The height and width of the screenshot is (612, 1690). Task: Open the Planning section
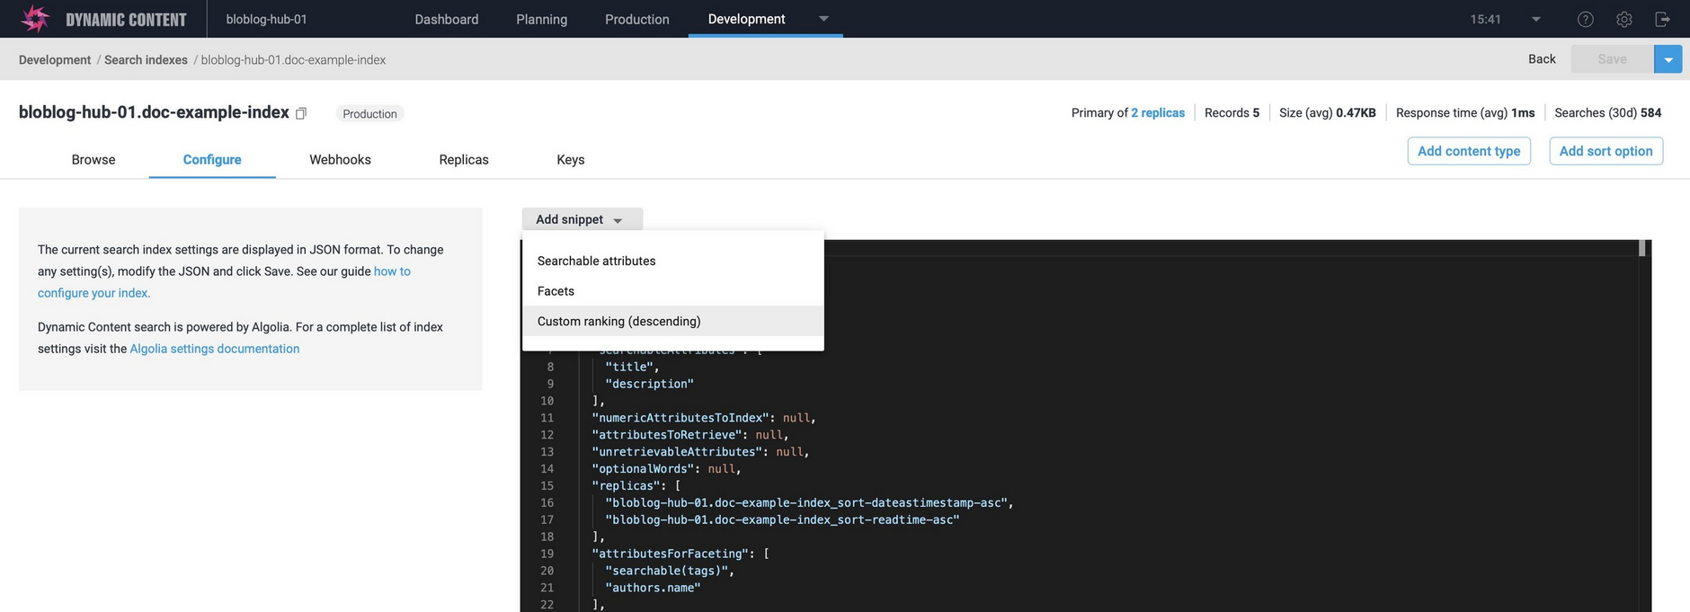point(541,19)
